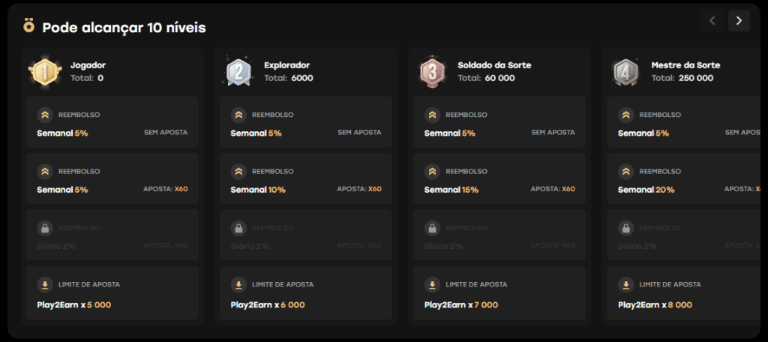Click the silver level 2 Explorador badge

click(238, 71)
